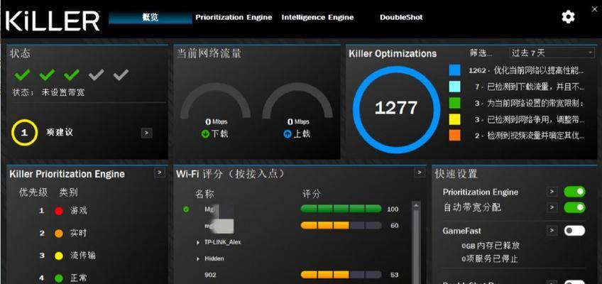602x284 pixels.
Task: Enable the GameFast switch
Action: [574, 231]
